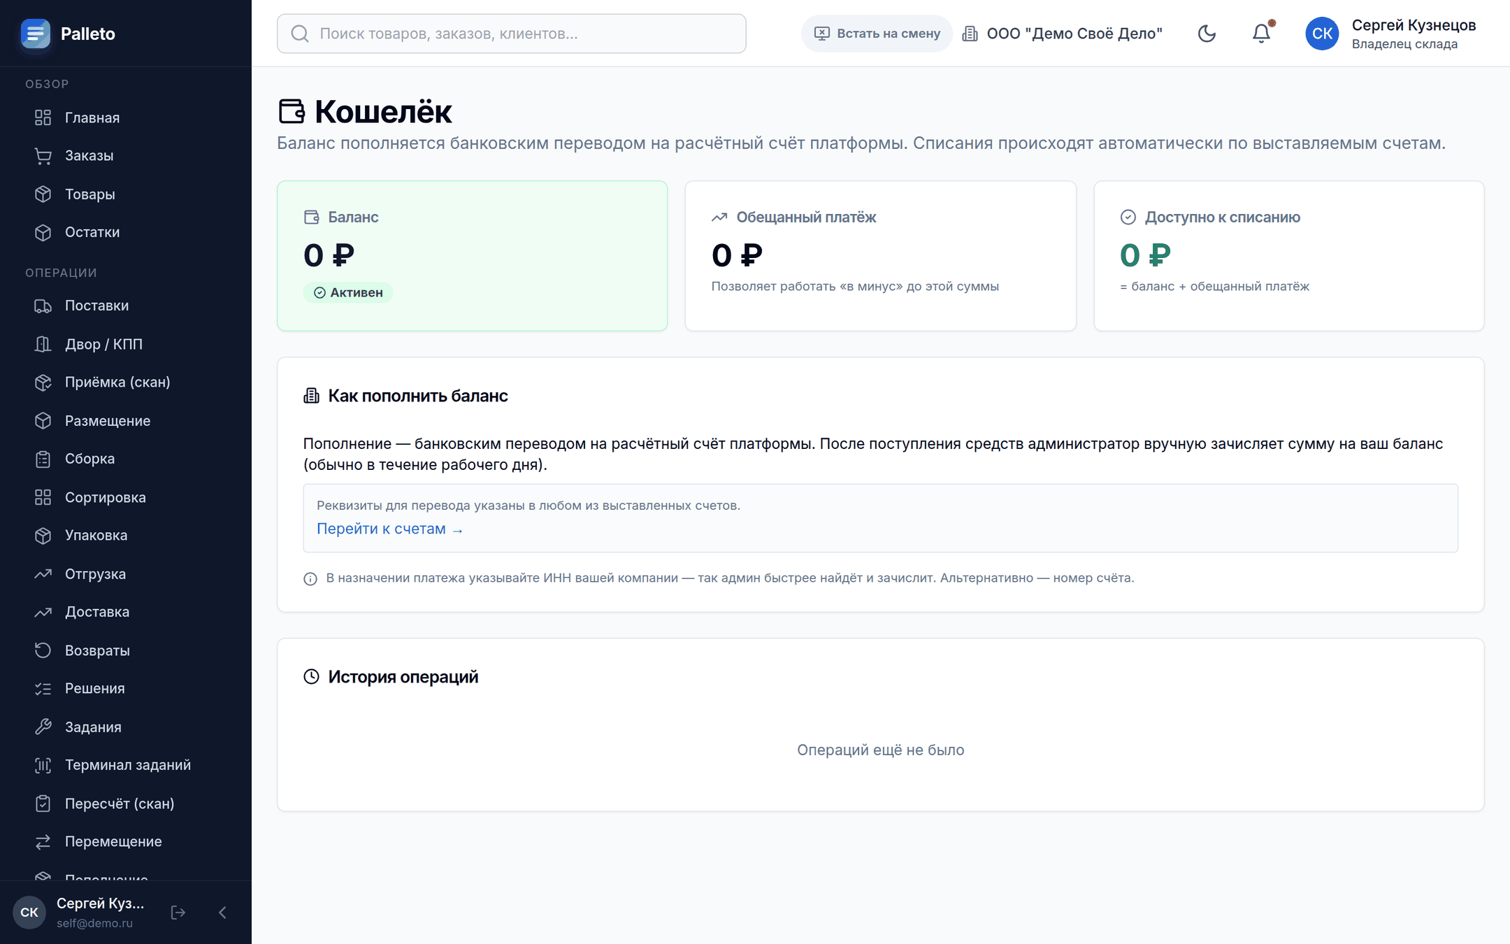Click the Приёмка (скан) package icon
Viewport: 1510px width, 944px height.
click(x=43, y=382)
